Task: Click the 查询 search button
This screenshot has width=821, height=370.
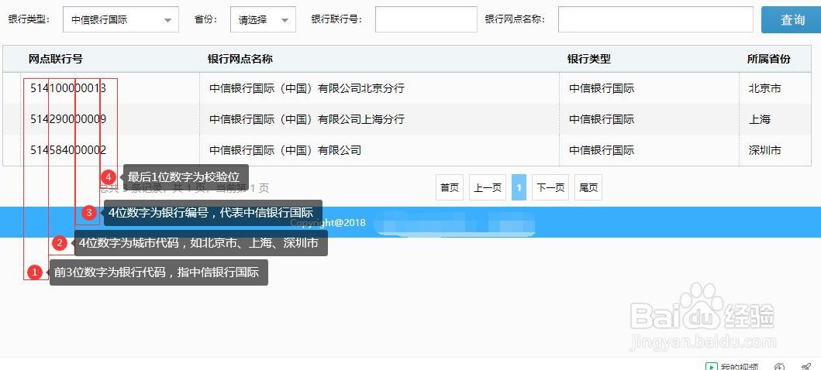Action: pyautogui.click(x=792, y=20)
